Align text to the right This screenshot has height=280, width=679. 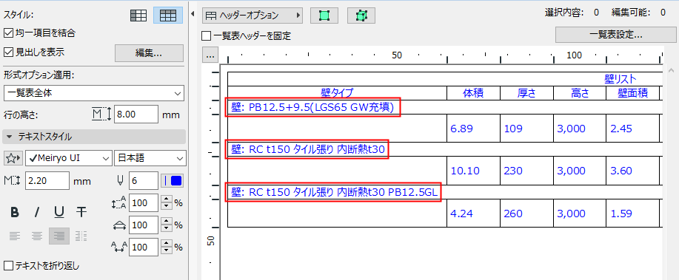(x=59, y=236)
